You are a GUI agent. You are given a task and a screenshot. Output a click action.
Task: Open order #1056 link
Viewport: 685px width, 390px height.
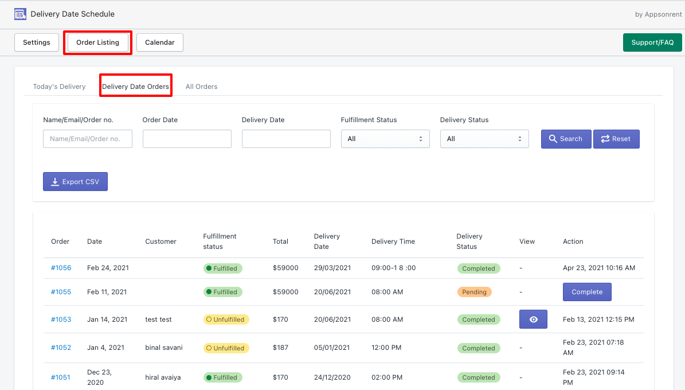click(x=61, y=268)
